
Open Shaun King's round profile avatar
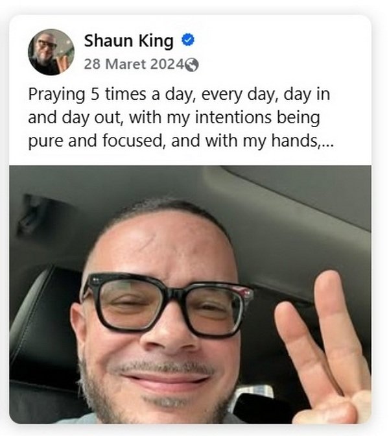51,53
